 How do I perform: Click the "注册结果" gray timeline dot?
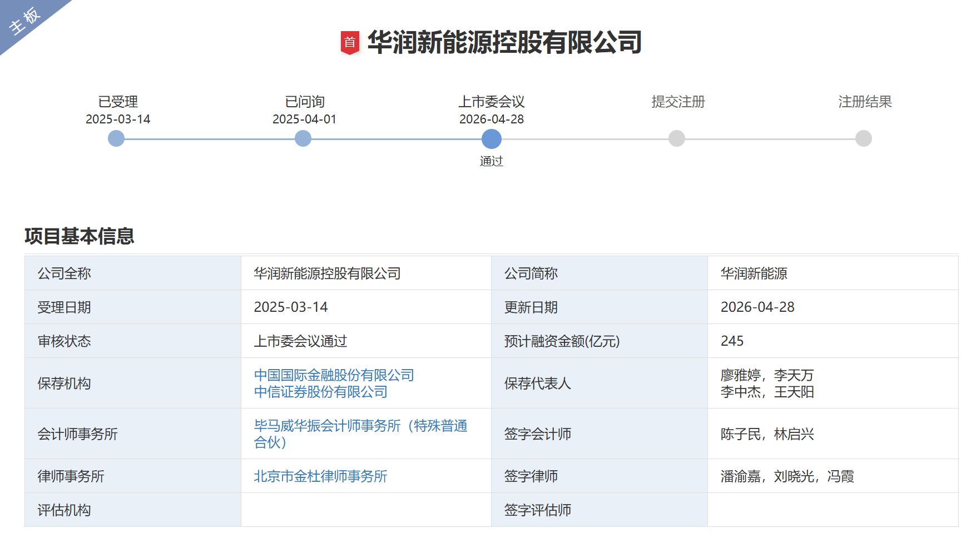pyautogui.click(x=863, y=140)
